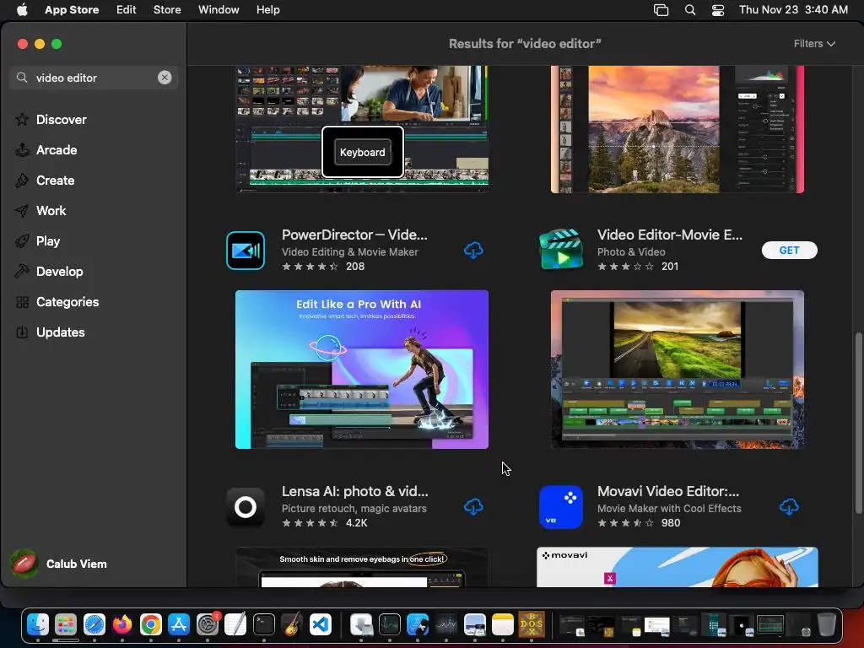The width and height of the screenshot is (864, 648).
Task: Open the Store menu
Action: [x=167, y=10]
